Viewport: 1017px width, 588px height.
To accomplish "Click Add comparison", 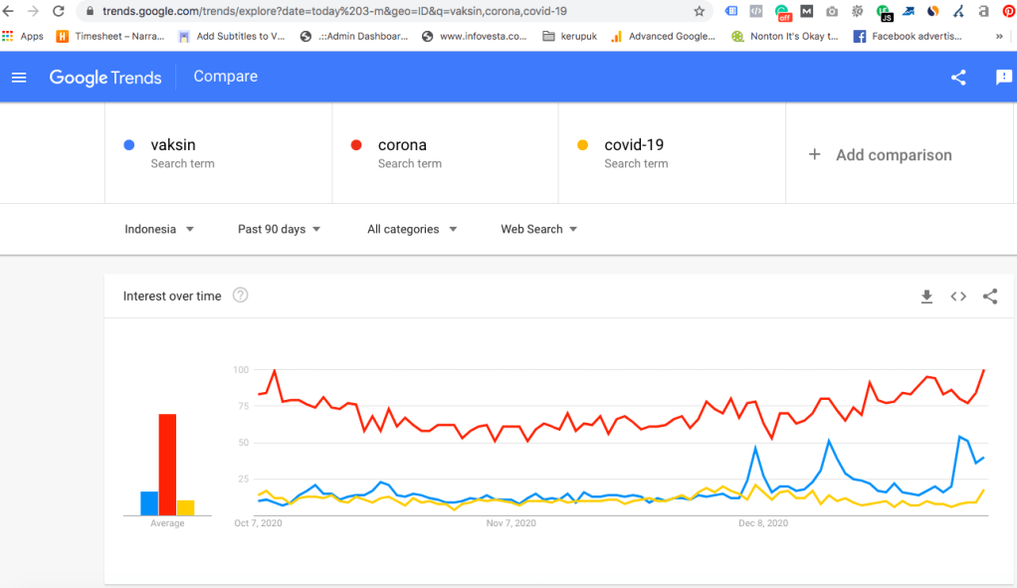I will coord(881,155).
